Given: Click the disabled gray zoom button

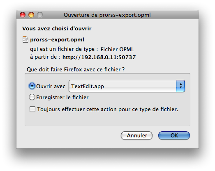Looking at the screenshot, I should click(x=40, y=15).
